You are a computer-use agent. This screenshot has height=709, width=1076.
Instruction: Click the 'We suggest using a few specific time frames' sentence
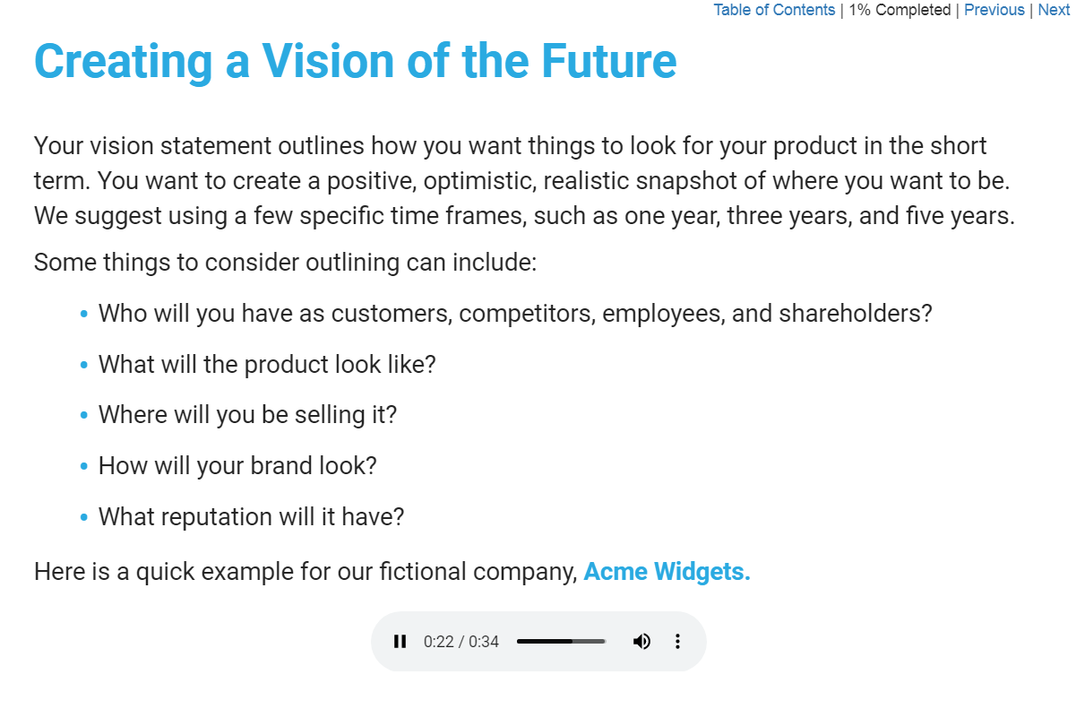click(524, 216)
